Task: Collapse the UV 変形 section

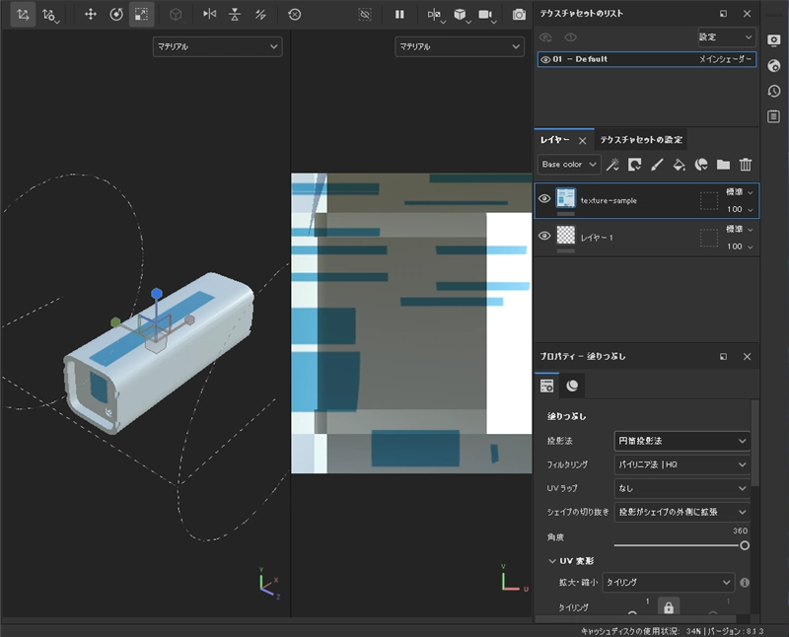Action: [552, 561]
